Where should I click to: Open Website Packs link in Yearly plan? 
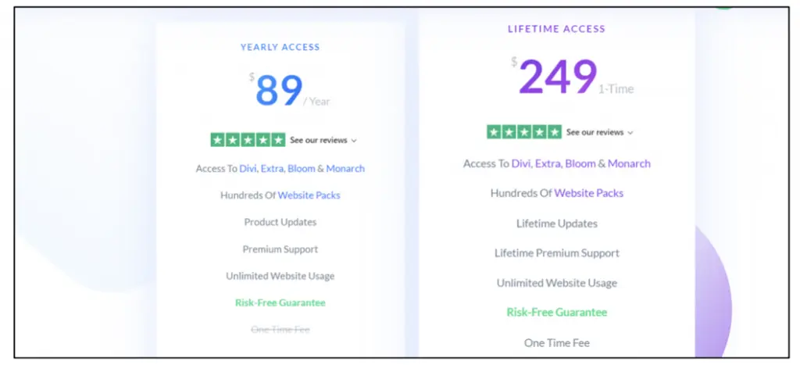(x=309, y=195)
